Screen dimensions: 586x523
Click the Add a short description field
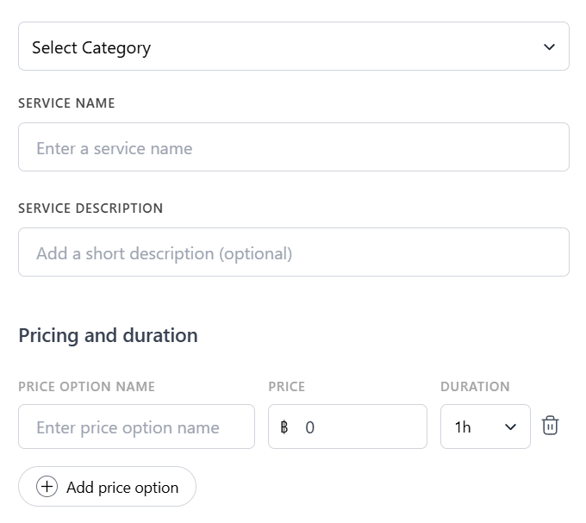(293, 252)
